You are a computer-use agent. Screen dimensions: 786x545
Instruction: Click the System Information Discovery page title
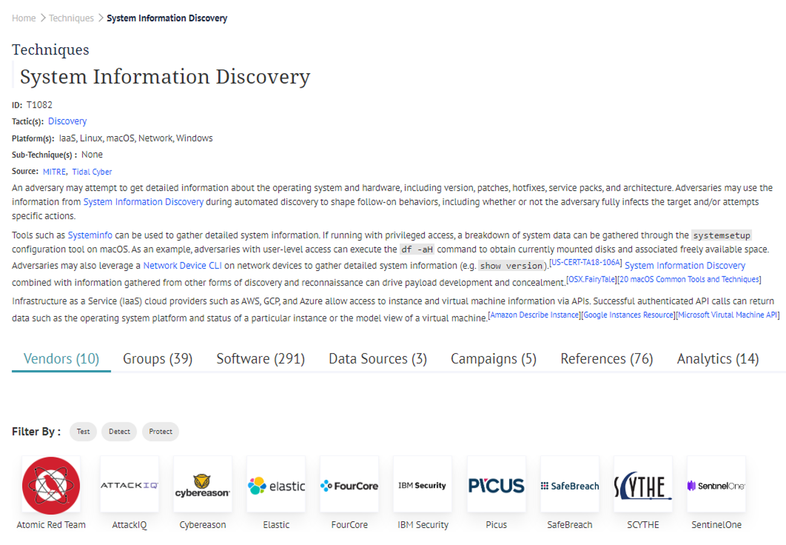point(165,77)
